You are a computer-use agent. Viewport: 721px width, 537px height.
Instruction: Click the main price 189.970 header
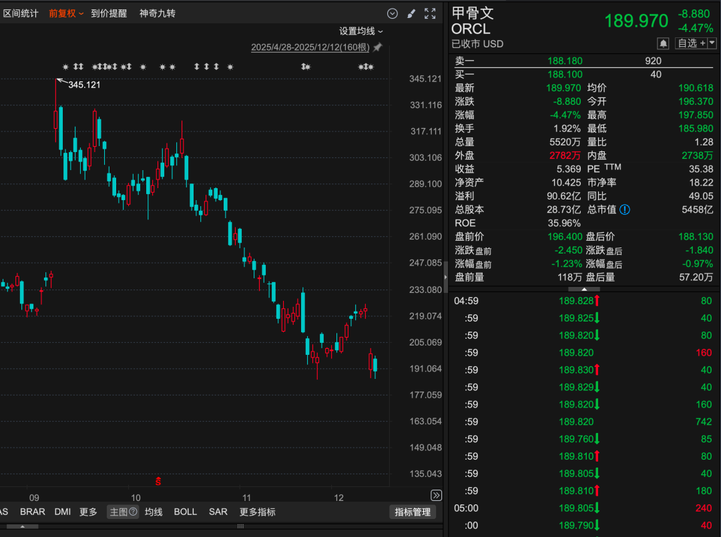636,21
